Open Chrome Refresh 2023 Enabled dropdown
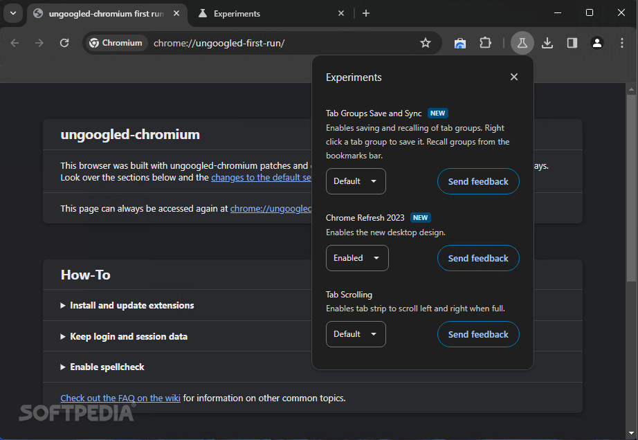The height and width of the screenshot is (440, 638). tap(357, 258)
